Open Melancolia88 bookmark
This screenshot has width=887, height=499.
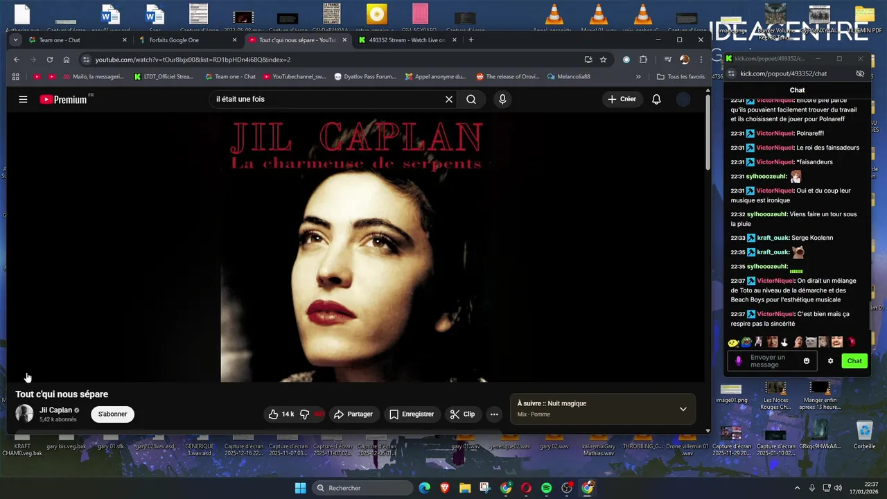click(x=568, y=77)
